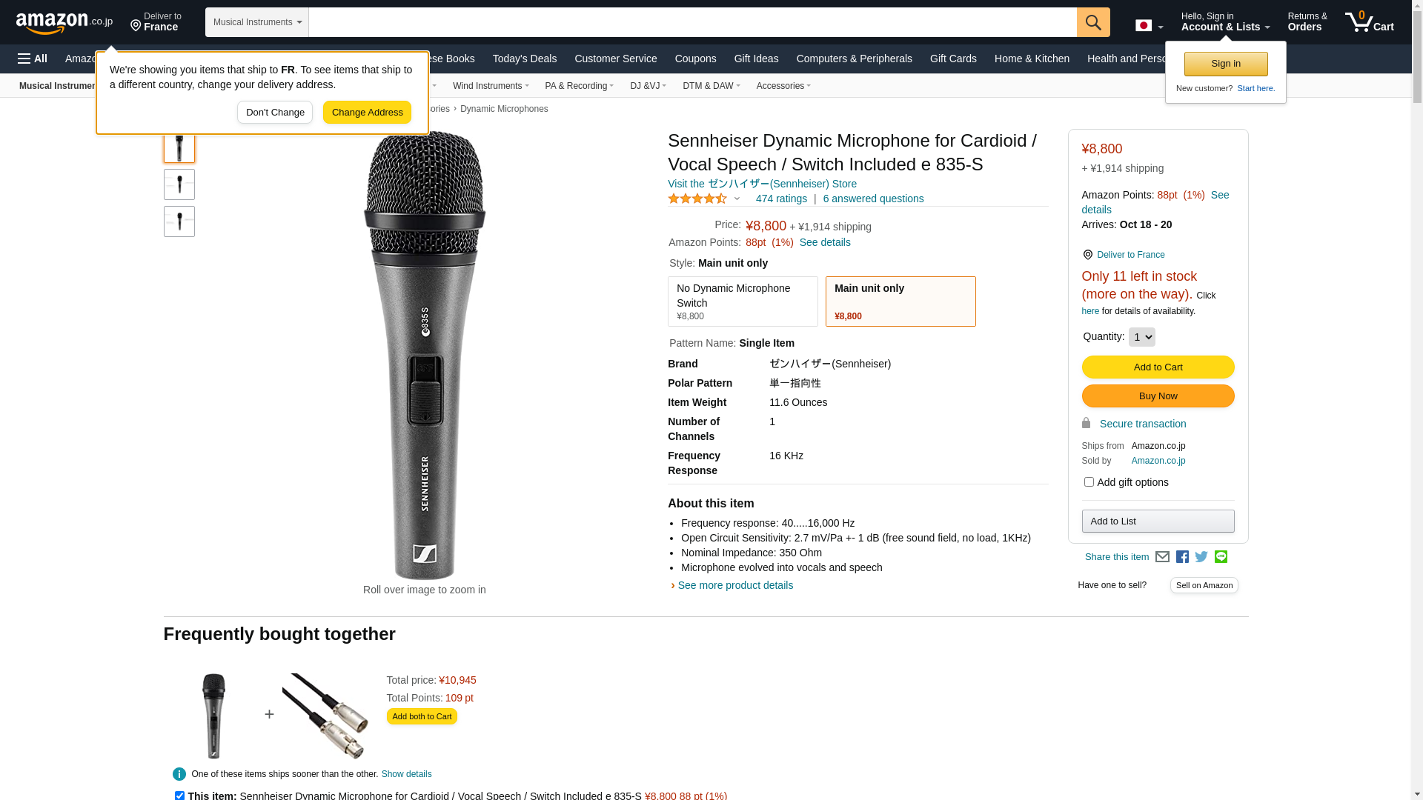1423x800 pixels.
Task: Open the PA & Recording submenu
Action: [579, 86]
